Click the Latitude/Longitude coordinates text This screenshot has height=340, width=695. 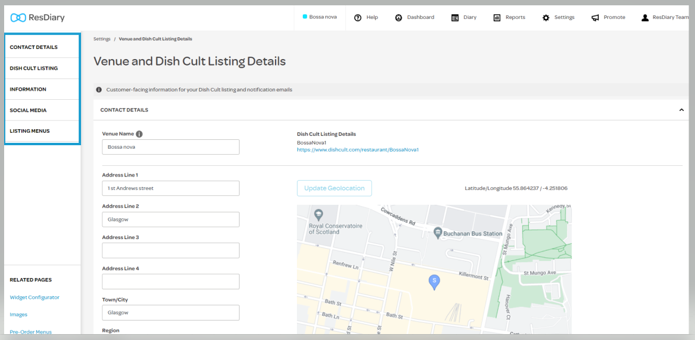click(x=516, y=188)
